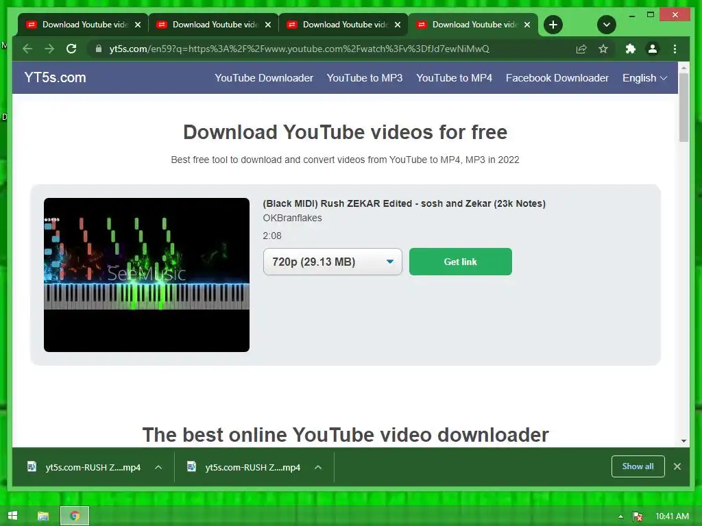The height and width of the screenshot is (526, 702).
Task: Open a new tab with the plus button
Action: point(553,25)
